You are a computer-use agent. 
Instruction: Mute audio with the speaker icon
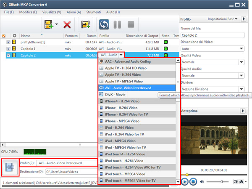click(x=202, y=181)
